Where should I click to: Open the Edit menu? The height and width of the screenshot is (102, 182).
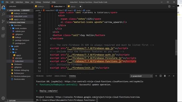(12, 2)
